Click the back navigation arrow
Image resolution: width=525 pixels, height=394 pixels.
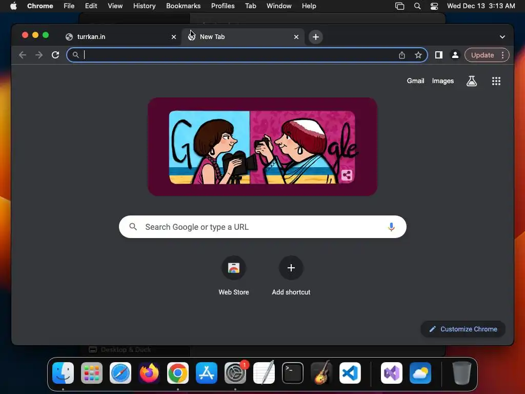pyautogui.click(x=23, y=55)
